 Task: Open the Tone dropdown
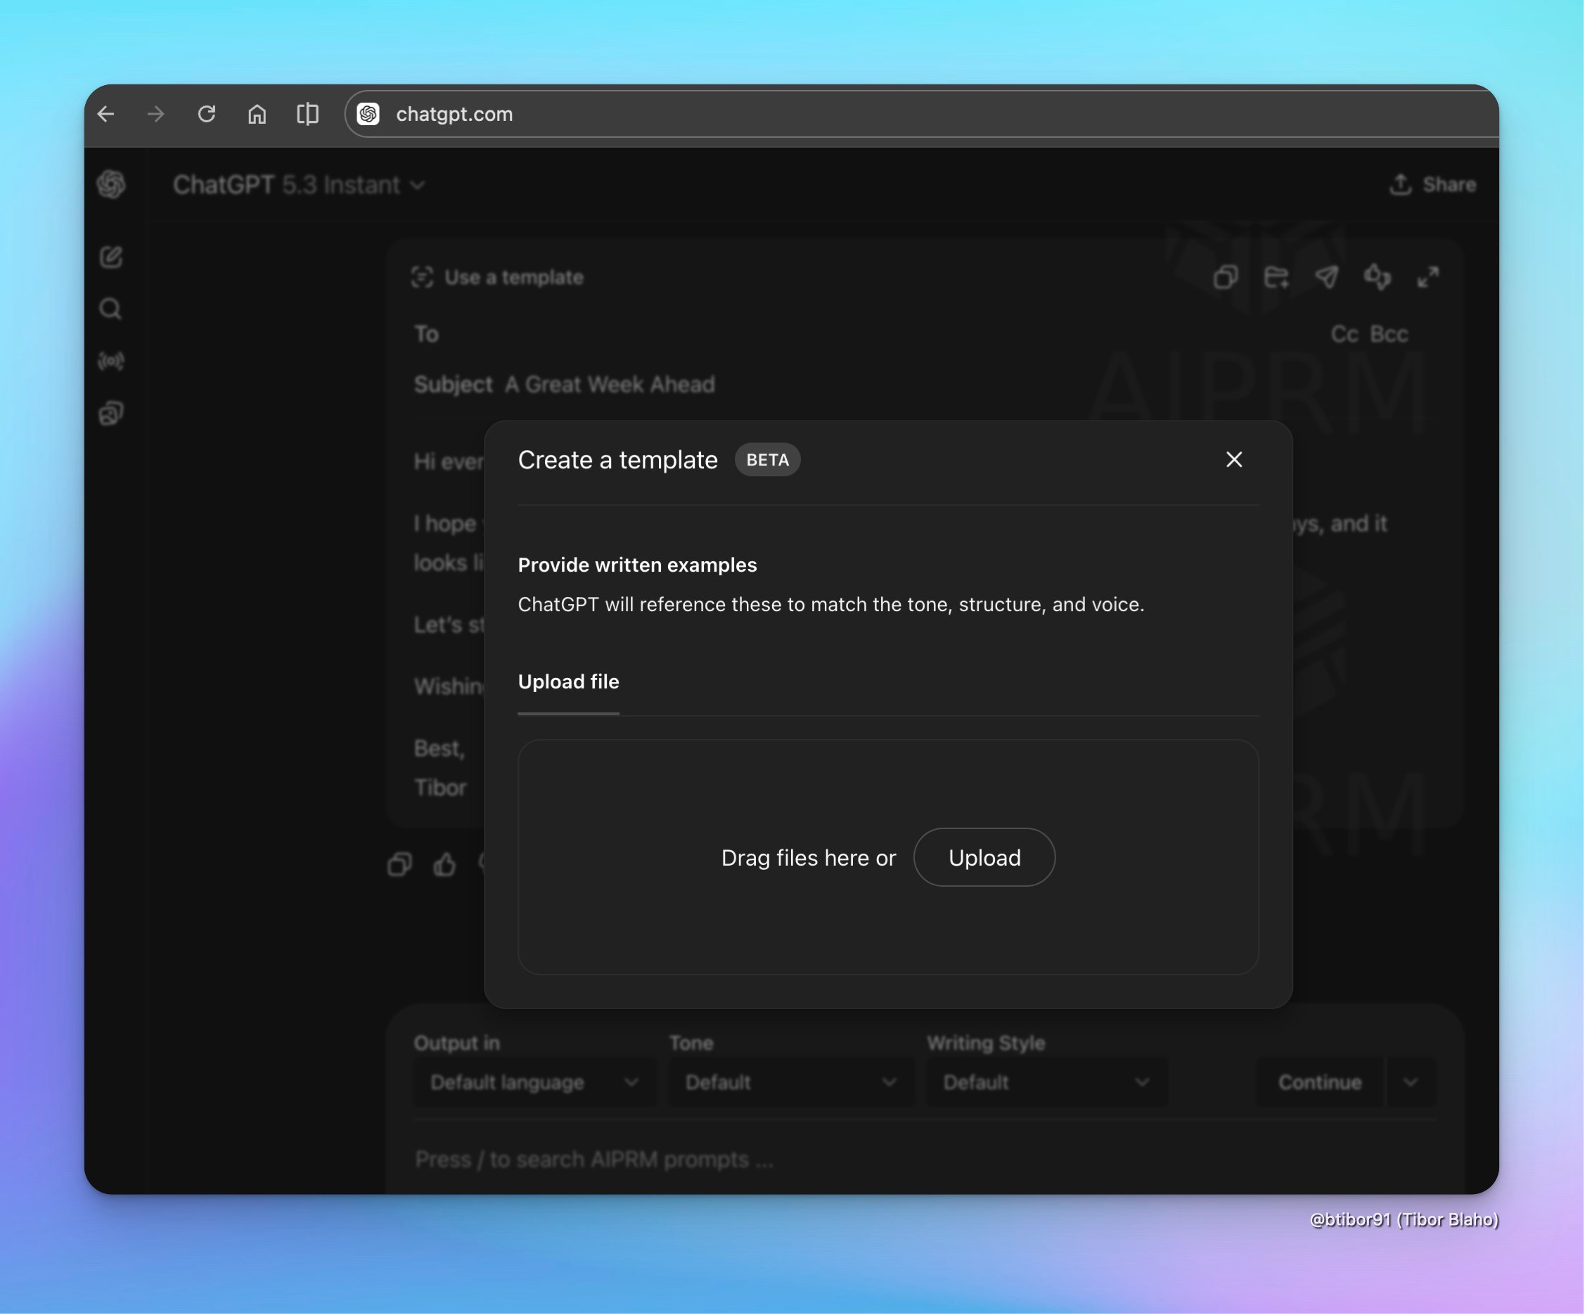coord(790,1082)
